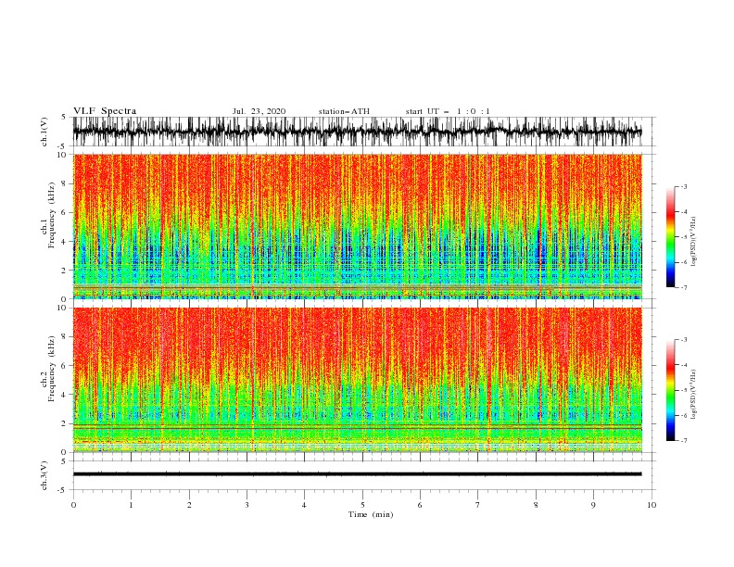This screenshot has height=567, width=734.
Task: Select the ch.2 "Frequency (kHz)" axis label
Action: [52, 369]
